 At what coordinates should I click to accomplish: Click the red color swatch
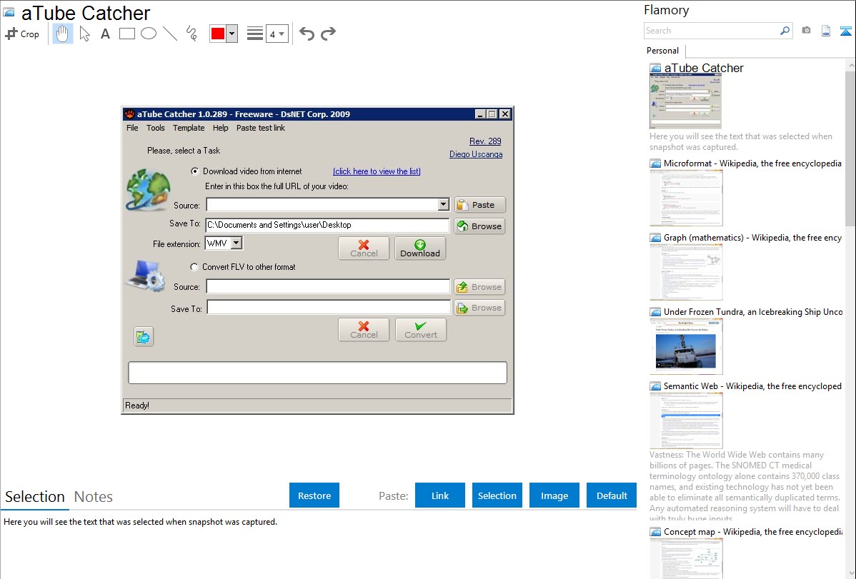click(x=218, y=34)
